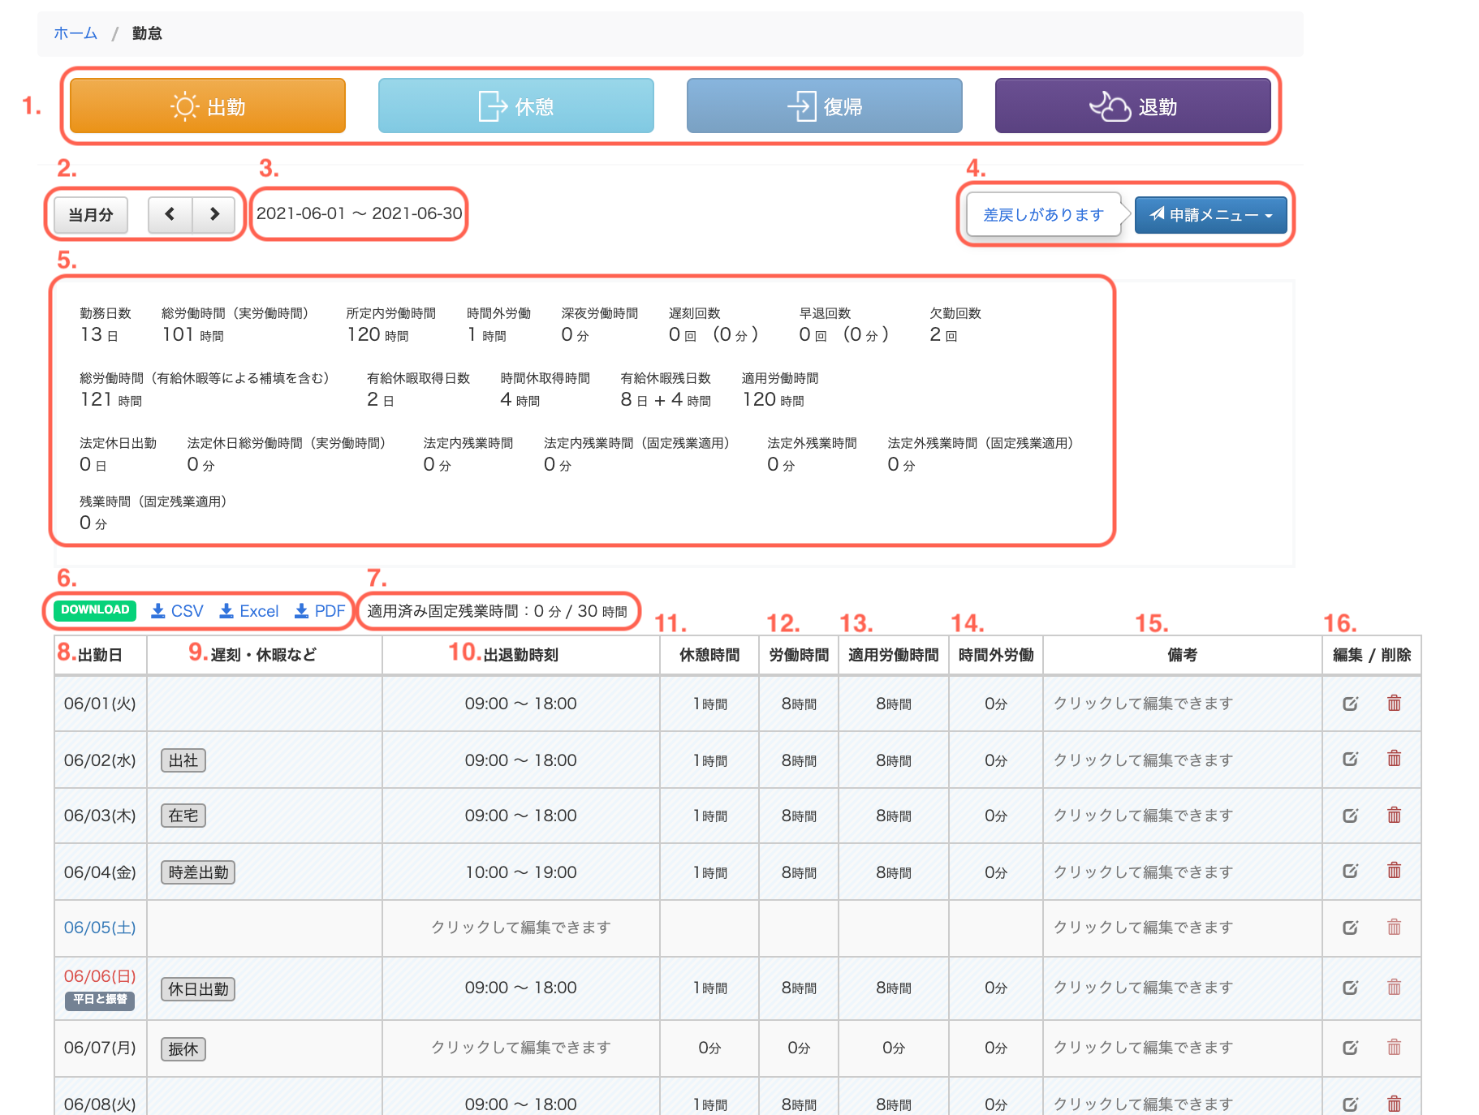This screenshot has height=1115, width=1479.
Task: Click the 休憩 break button
Action: (516, 105)
